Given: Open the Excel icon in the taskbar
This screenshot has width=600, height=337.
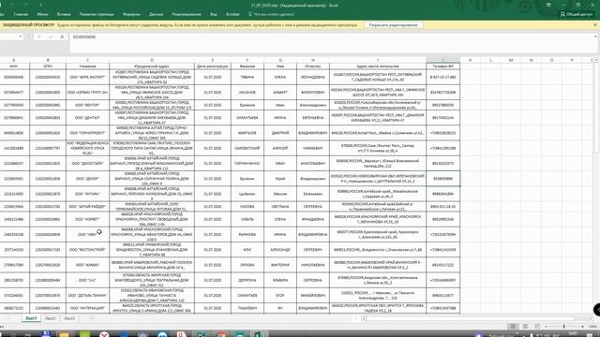Looking at the screenshot, I should point(260,334).
